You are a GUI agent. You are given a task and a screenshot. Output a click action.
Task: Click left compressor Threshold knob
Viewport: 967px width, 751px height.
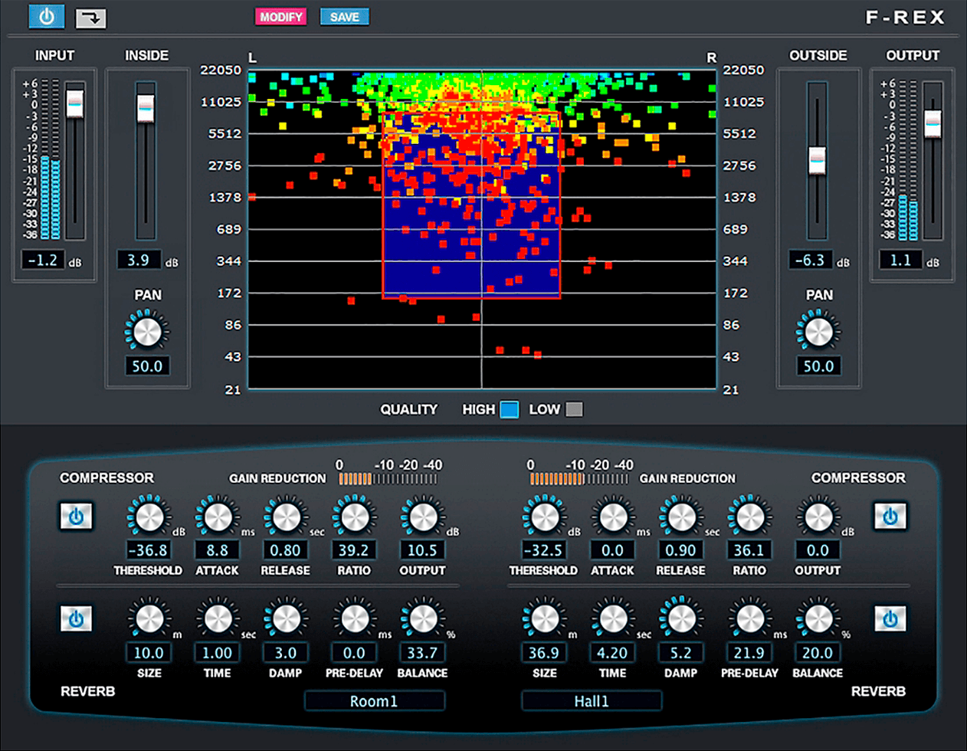149,517
